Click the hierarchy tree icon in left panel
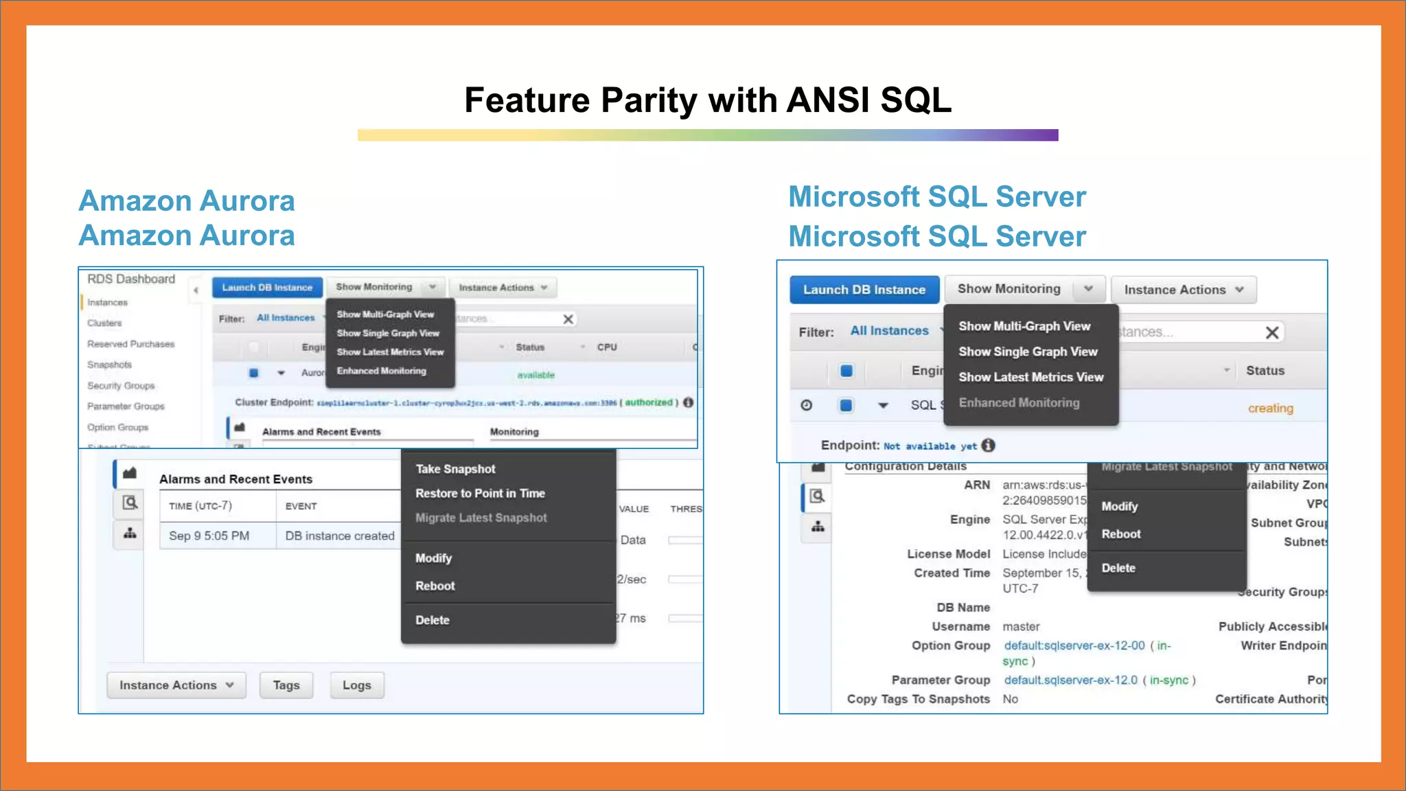 (130, 533)
